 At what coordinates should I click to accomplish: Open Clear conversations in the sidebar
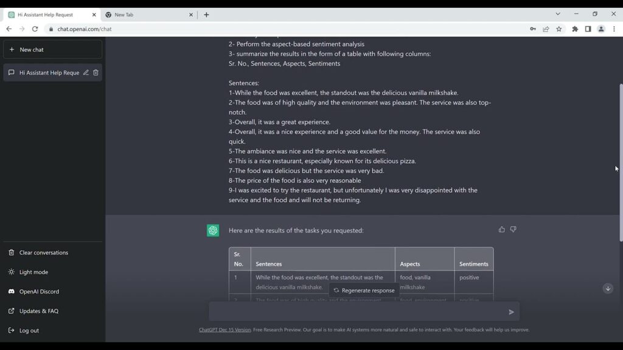43,253
